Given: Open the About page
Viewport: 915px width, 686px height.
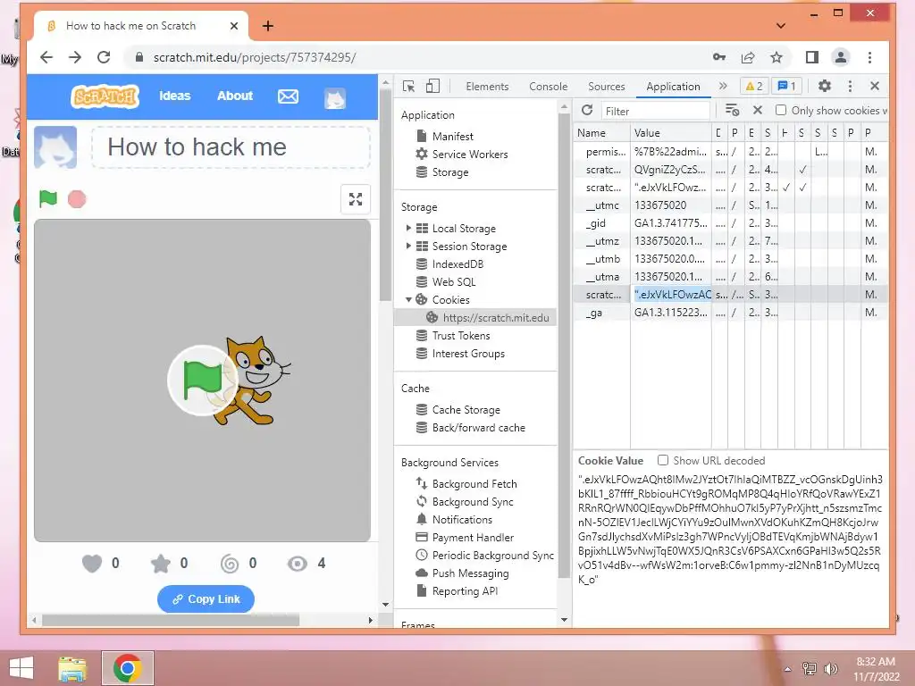Looking at the screenshot, I should click(235, 96).
